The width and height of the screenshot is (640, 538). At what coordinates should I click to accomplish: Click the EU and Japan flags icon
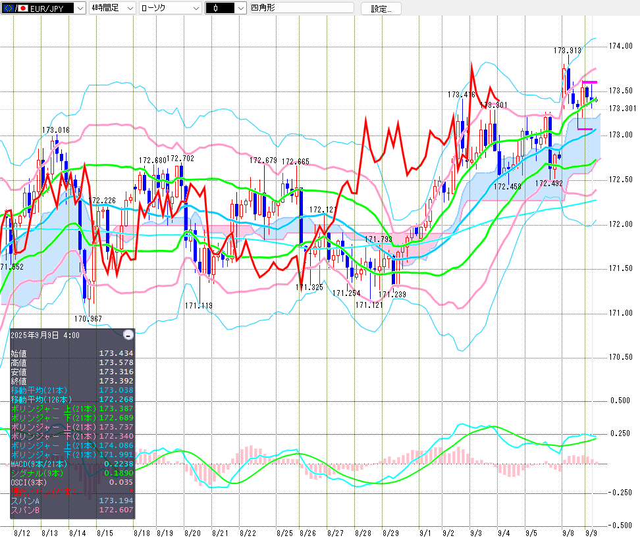point(14,8)
